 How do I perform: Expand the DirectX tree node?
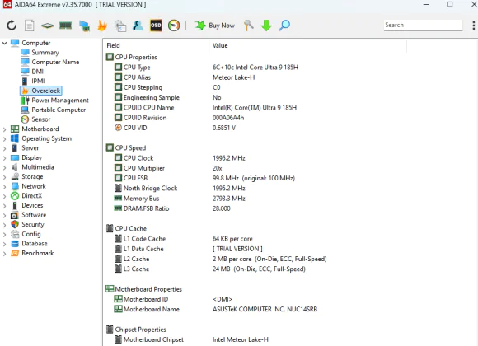point(5,196)
